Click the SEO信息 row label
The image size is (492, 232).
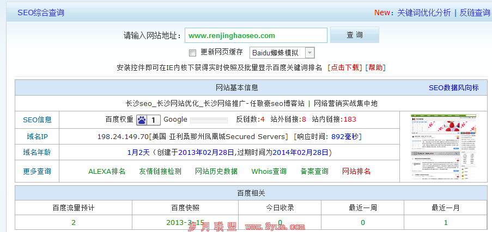pos(37,120)
